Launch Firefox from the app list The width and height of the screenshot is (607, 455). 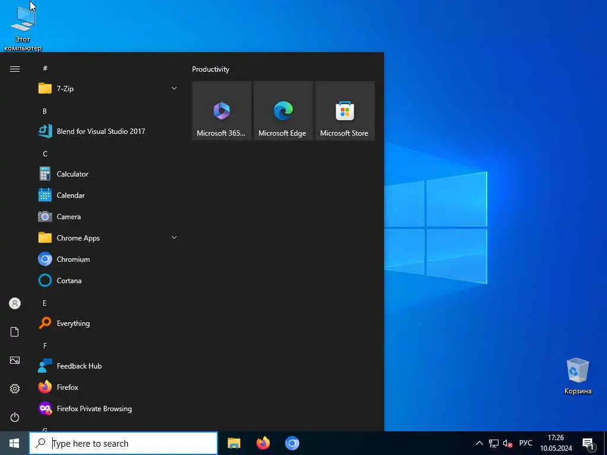(x=108, y=387)
